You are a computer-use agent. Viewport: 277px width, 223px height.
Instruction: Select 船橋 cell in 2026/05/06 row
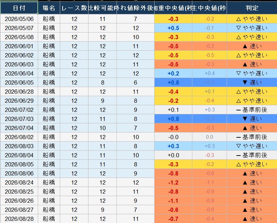(49, 19)
